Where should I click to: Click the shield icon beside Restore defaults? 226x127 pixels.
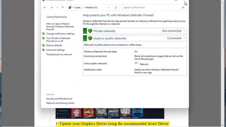(x=43, y=46)
